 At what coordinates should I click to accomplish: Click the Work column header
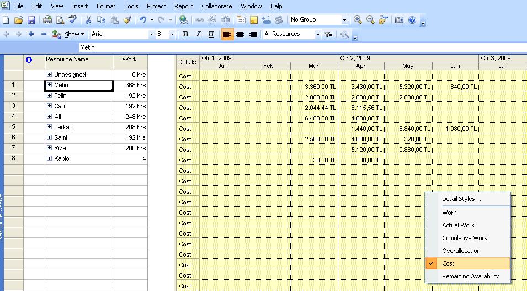129,60
